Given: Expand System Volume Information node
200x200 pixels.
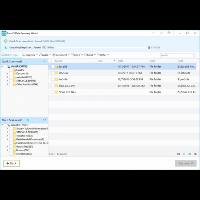Looking at the screenshot, I should click(x=7, y=128).
